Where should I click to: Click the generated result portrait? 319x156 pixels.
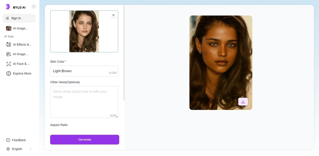(220, 56)
